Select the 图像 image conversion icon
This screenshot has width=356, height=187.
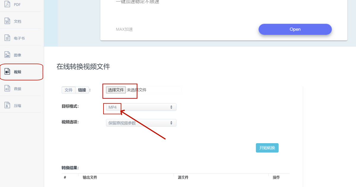(x=8, y=55)
